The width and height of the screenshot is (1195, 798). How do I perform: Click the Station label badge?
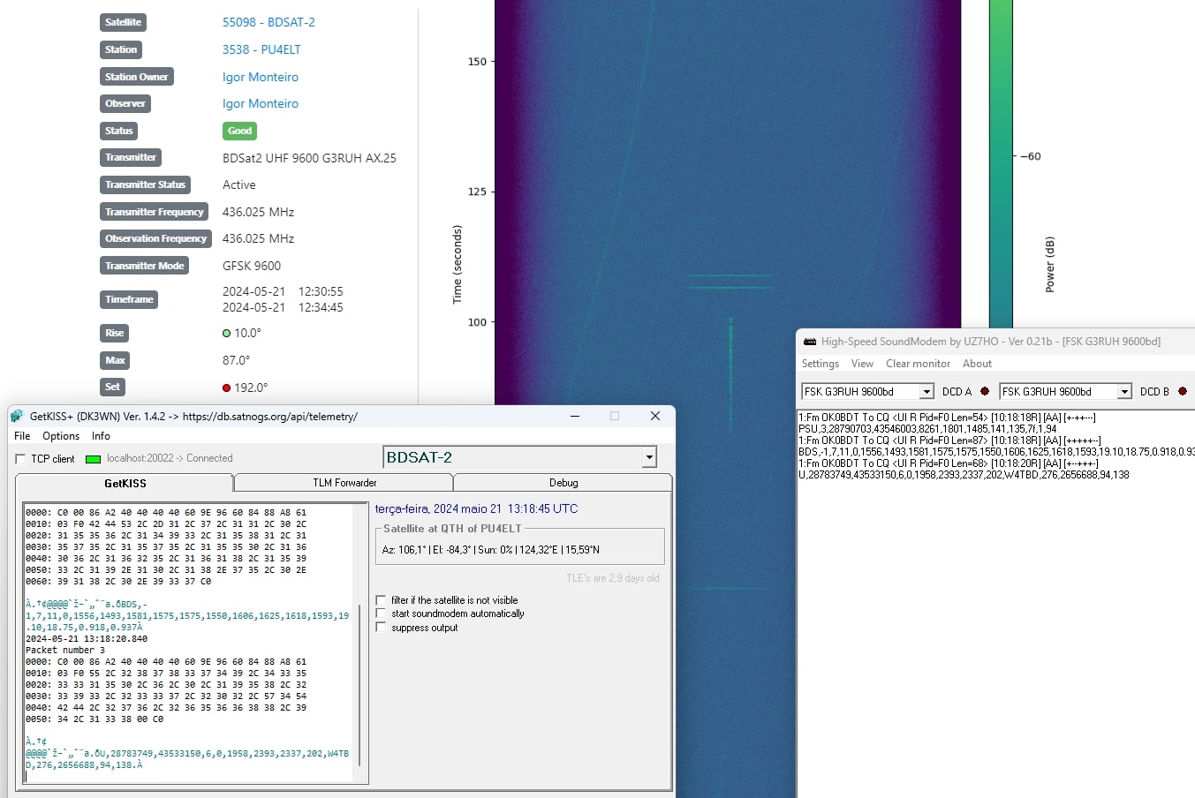click(121, 49)
